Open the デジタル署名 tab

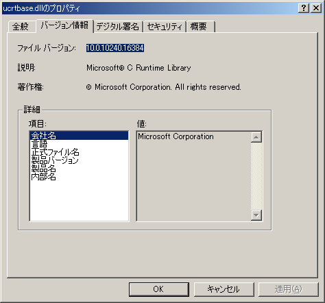coord(118,27)
